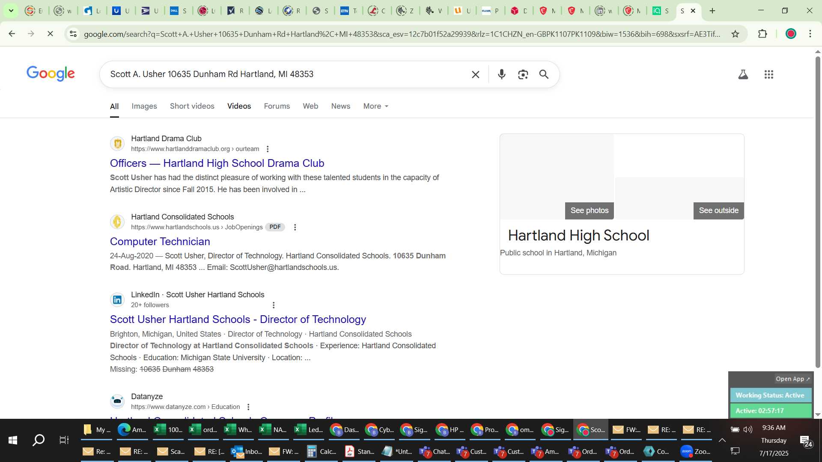
Task: Open the notification center
Action: 806,441
